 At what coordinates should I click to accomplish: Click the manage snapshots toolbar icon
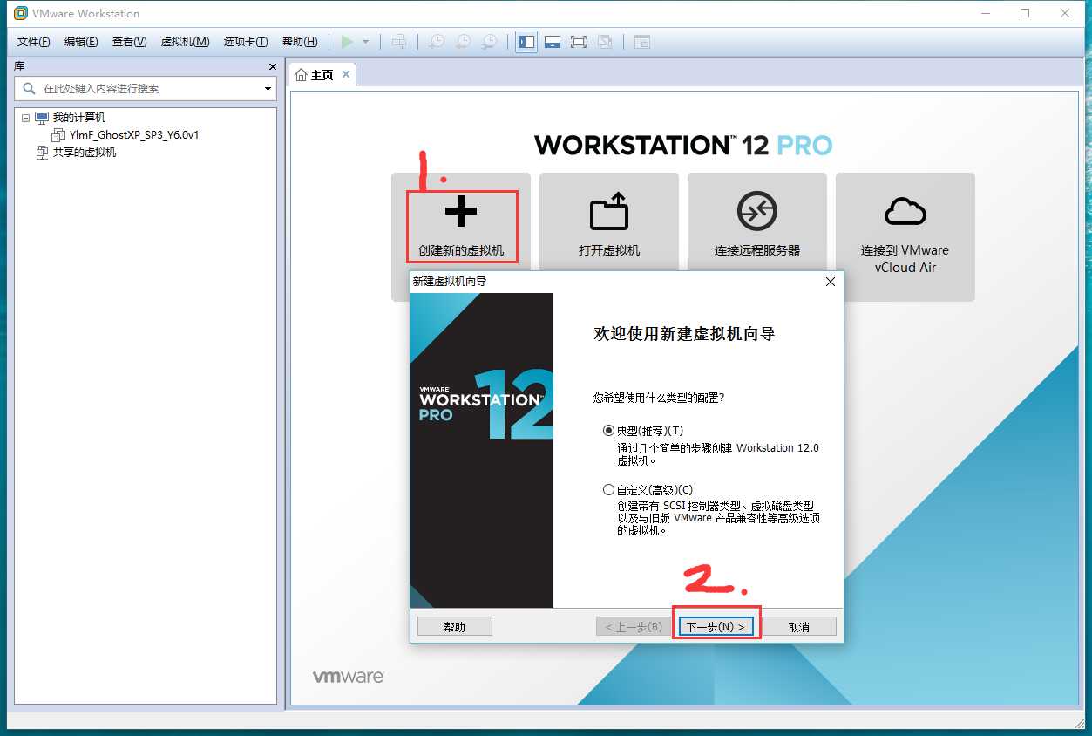(x=491, y=42)
